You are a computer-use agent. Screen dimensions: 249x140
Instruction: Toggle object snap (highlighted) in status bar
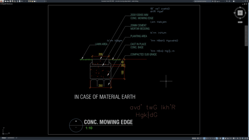point(217,138)
